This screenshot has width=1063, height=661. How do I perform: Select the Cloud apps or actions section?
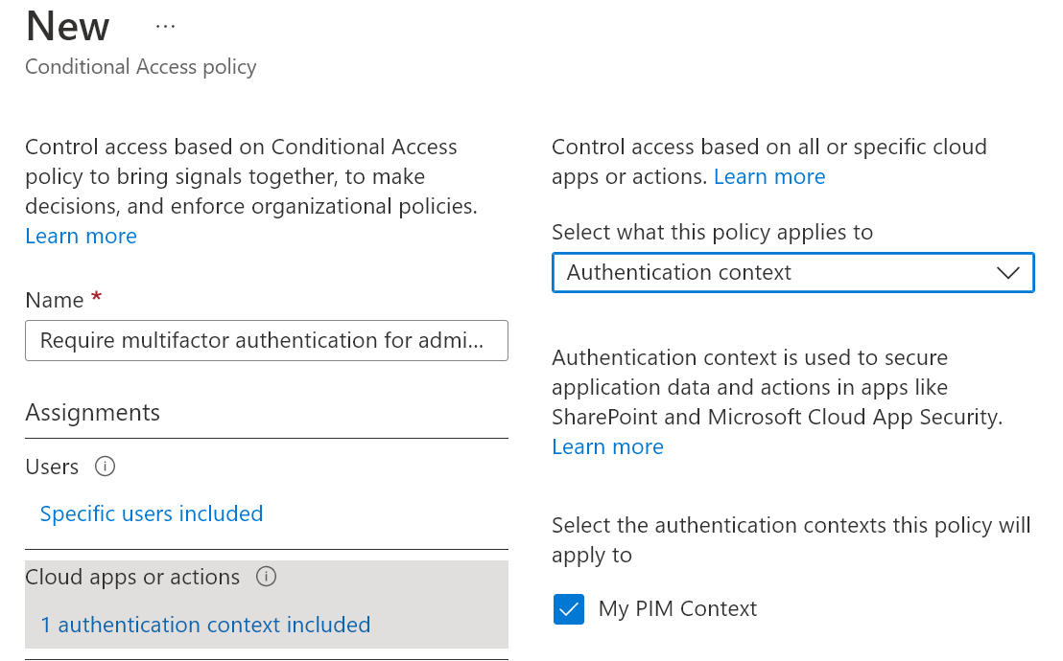point(132,578)
